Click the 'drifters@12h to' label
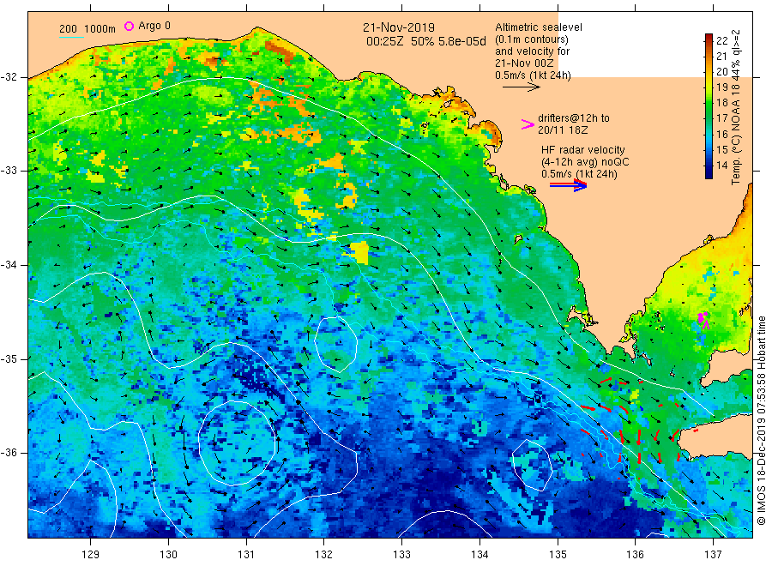 coord(574,118)
